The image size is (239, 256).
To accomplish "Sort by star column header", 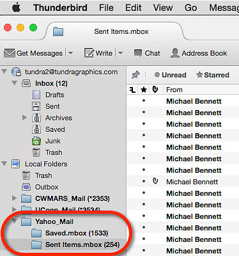I will [144, 90].
